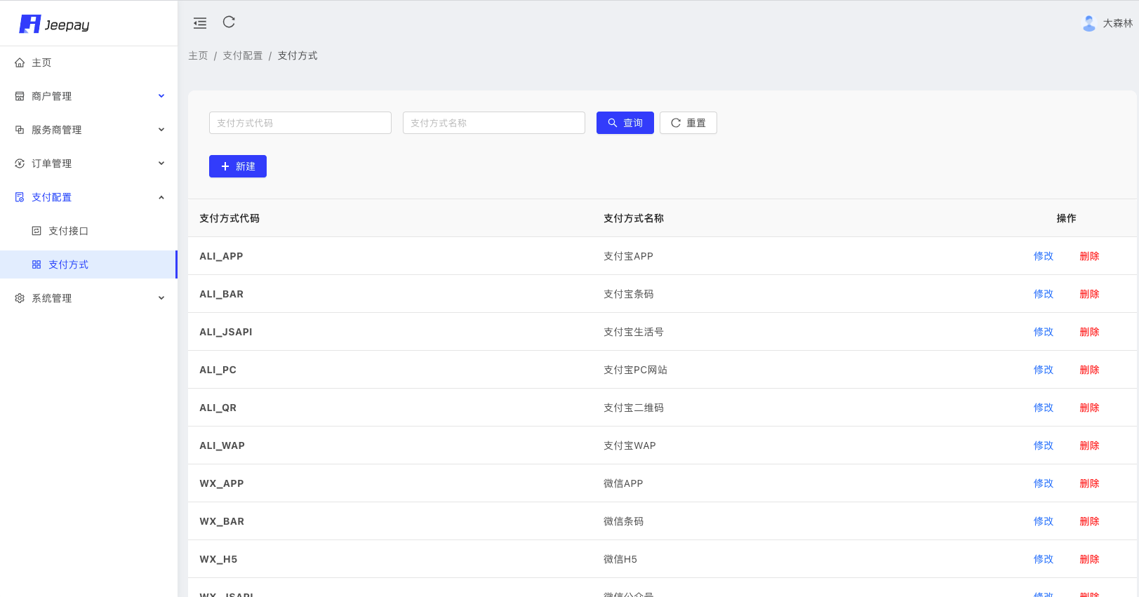Click 修改 for the ALI_APP row
Viewport: 1139px width, 597px height.
1044,256
